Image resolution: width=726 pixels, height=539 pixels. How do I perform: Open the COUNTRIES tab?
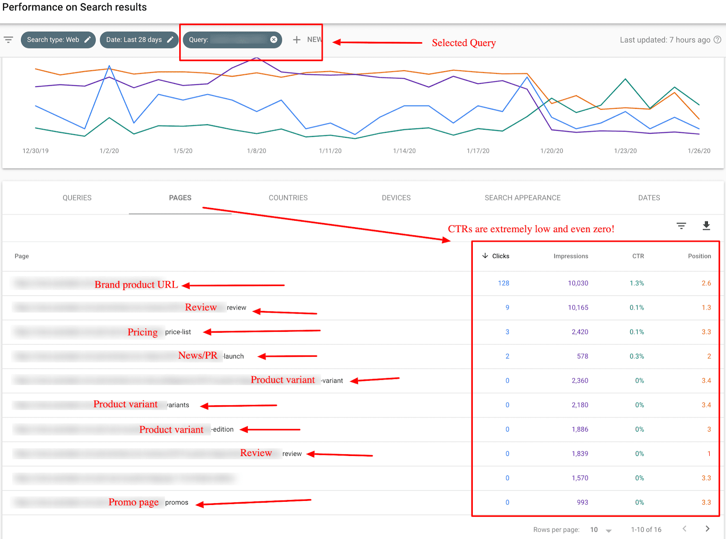288,198
